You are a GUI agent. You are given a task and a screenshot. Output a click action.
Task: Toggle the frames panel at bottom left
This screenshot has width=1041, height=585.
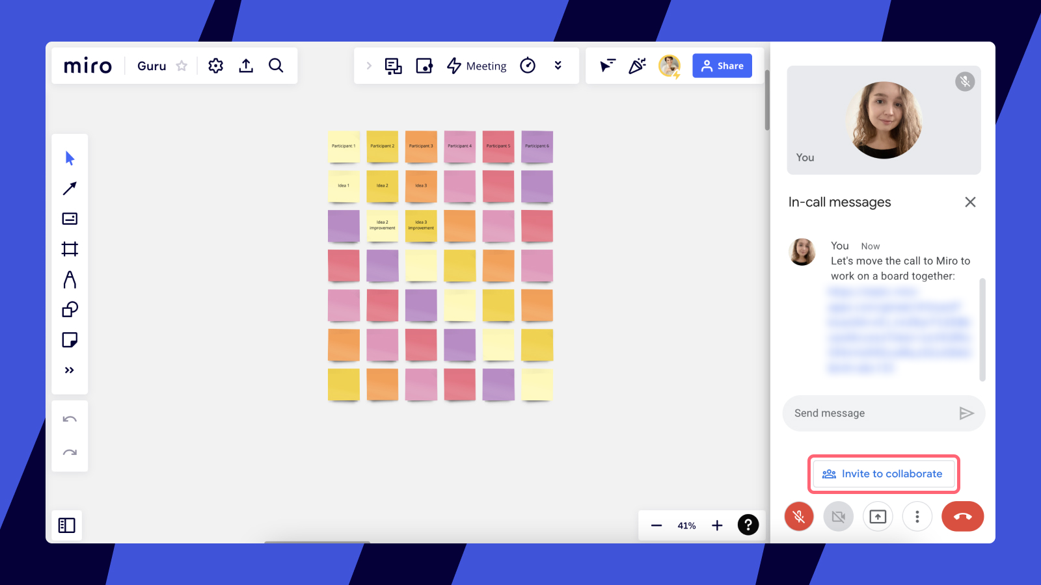click(x=67, y=525)
